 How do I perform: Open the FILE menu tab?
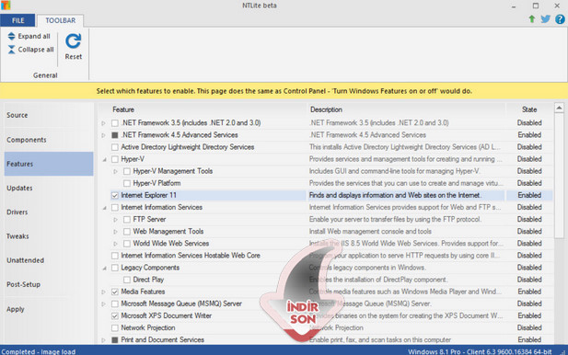tap(17, 20)
